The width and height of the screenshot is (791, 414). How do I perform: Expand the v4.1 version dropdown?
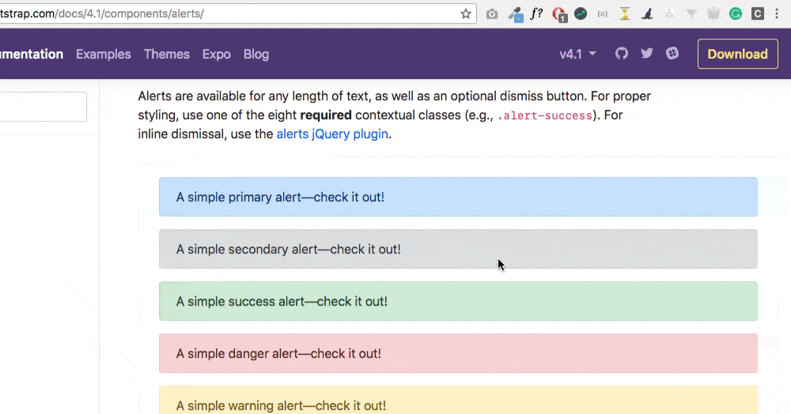pos(577,54)
